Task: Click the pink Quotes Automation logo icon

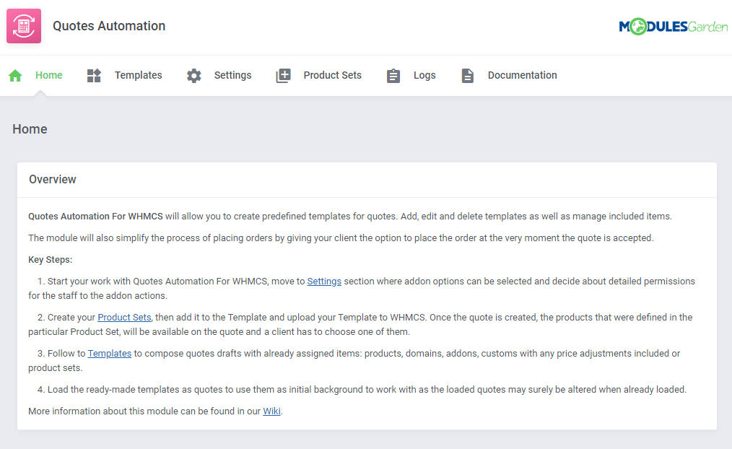Action: click(x=24, y=26)
